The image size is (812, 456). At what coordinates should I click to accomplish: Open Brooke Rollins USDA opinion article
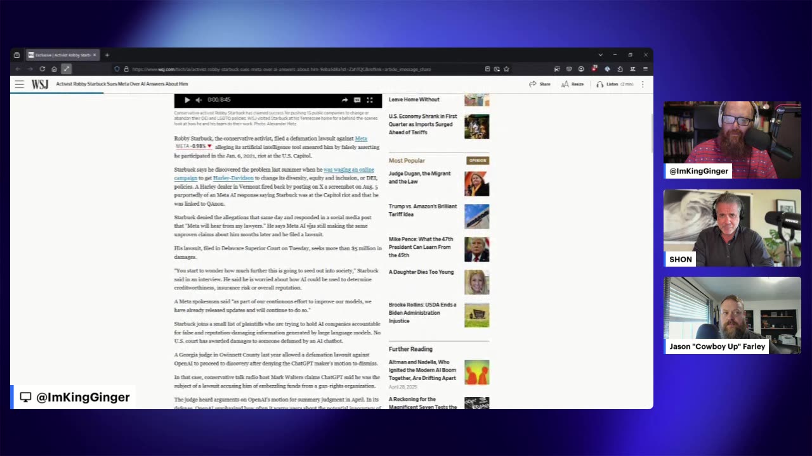click(x=422, y=313)
